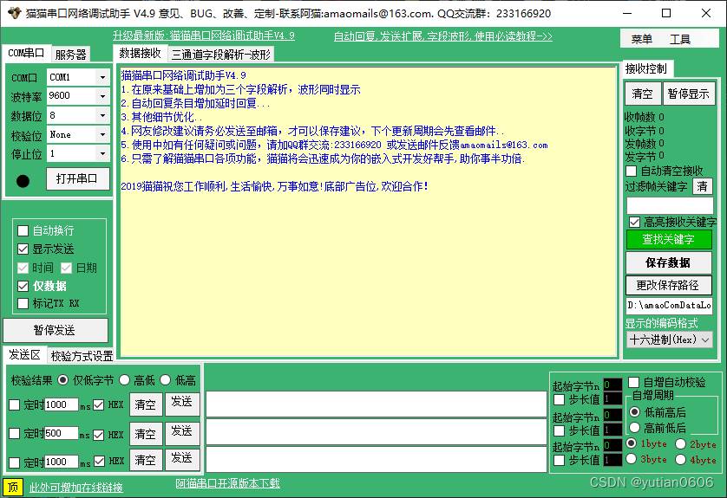727x498 pixels.
Task: Open the 阿猫串口开源版本下载 link
Action: pyautogui.click(x=227, y=483)
